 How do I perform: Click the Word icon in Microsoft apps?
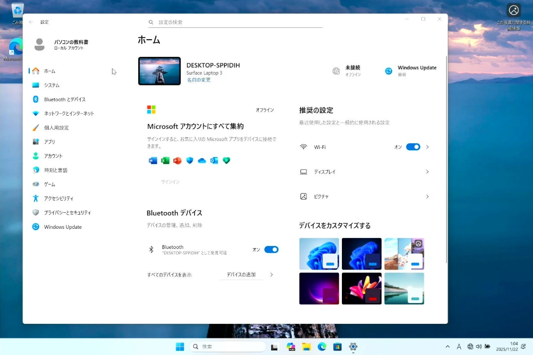(153, 161)
